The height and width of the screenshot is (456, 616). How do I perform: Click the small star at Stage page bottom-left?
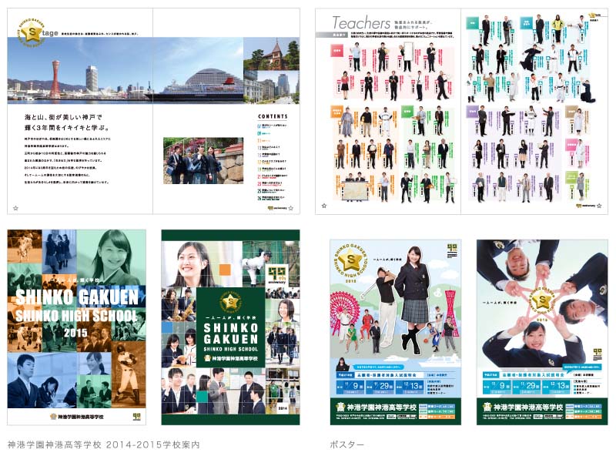[15, 208]
